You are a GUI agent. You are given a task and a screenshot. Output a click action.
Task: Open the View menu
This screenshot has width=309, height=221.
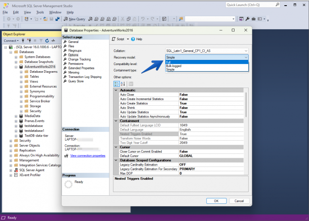27,12
